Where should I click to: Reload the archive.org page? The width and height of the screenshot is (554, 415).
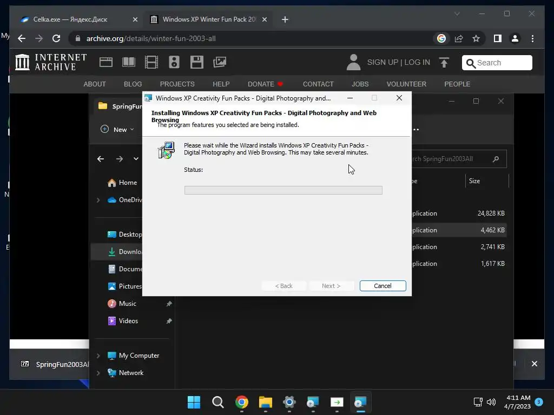(56, 38)
